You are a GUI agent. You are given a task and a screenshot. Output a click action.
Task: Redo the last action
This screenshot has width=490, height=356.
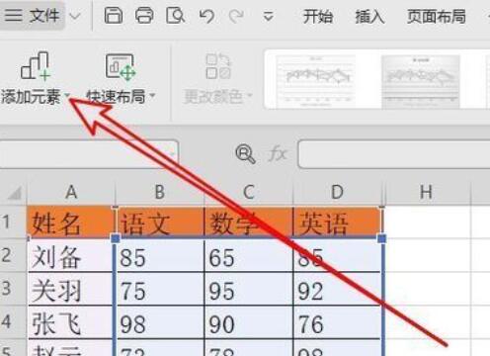click(236, 16)
